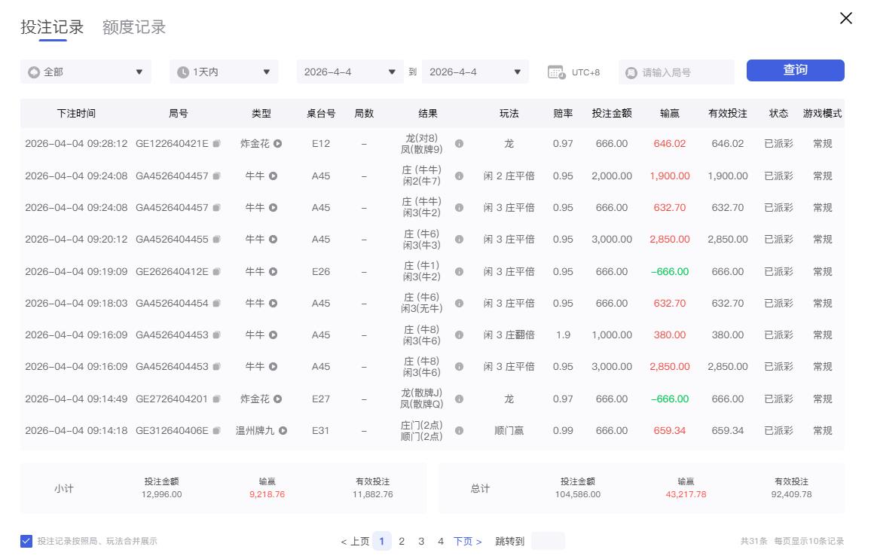Click the 查询 search button
This screenshot has height=559, width=871.
coord(795,69)
